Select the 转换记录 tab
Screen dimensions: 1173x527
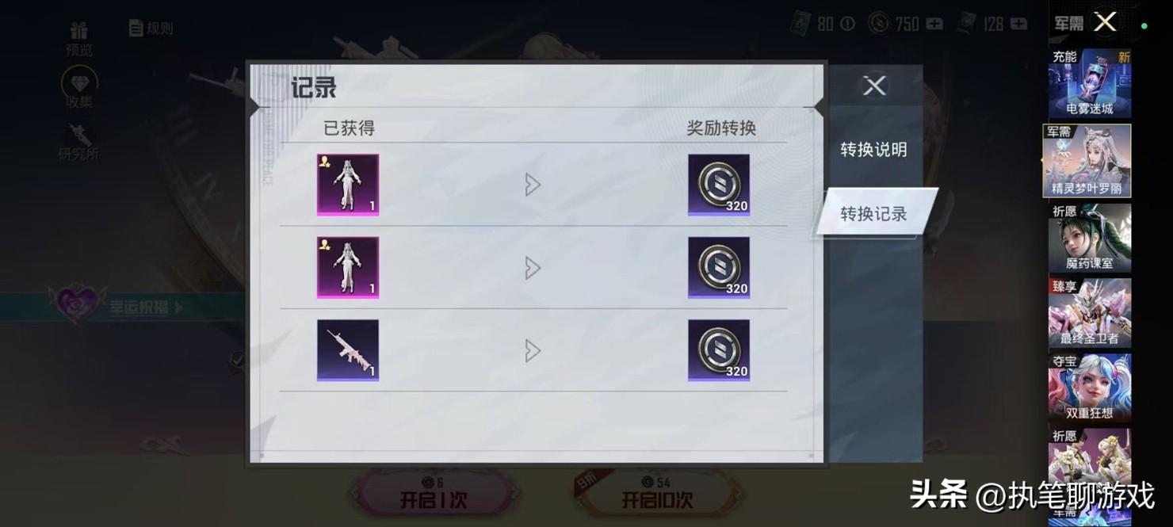875,213
